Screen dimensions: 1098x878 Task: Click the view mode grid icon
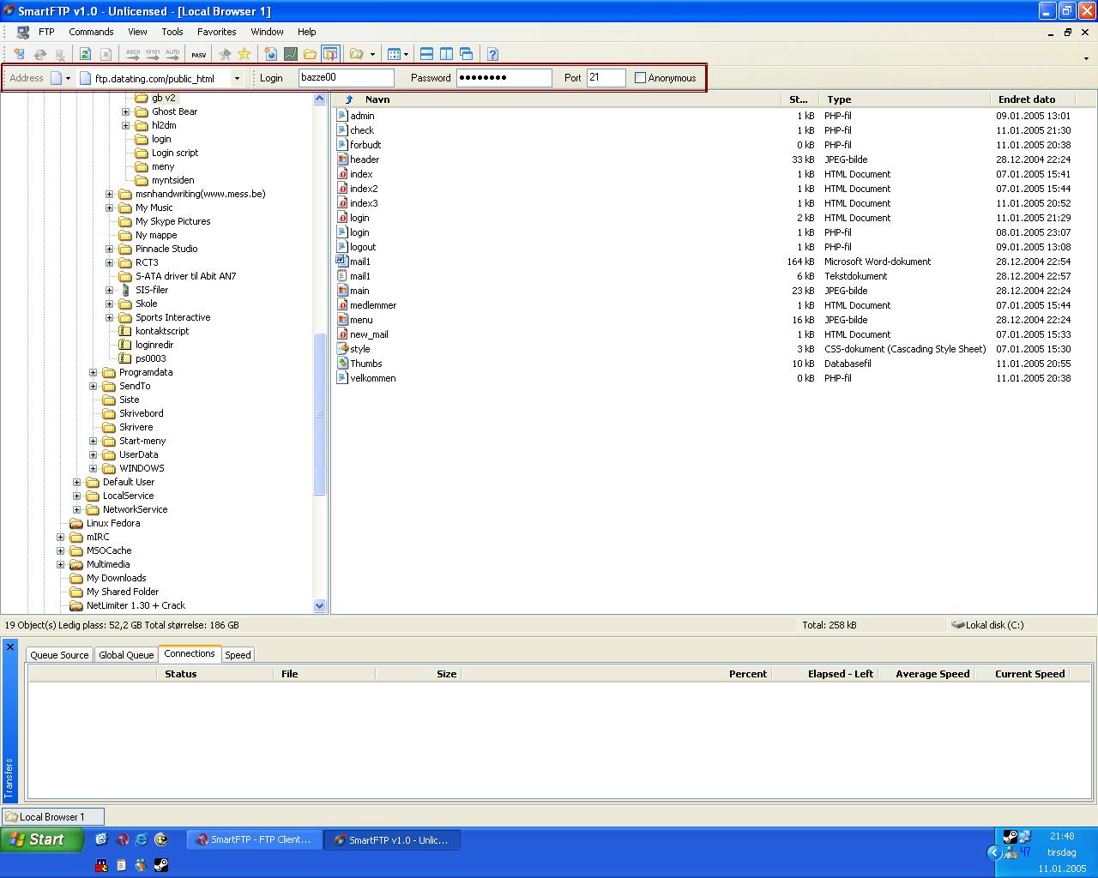(394, 54)
